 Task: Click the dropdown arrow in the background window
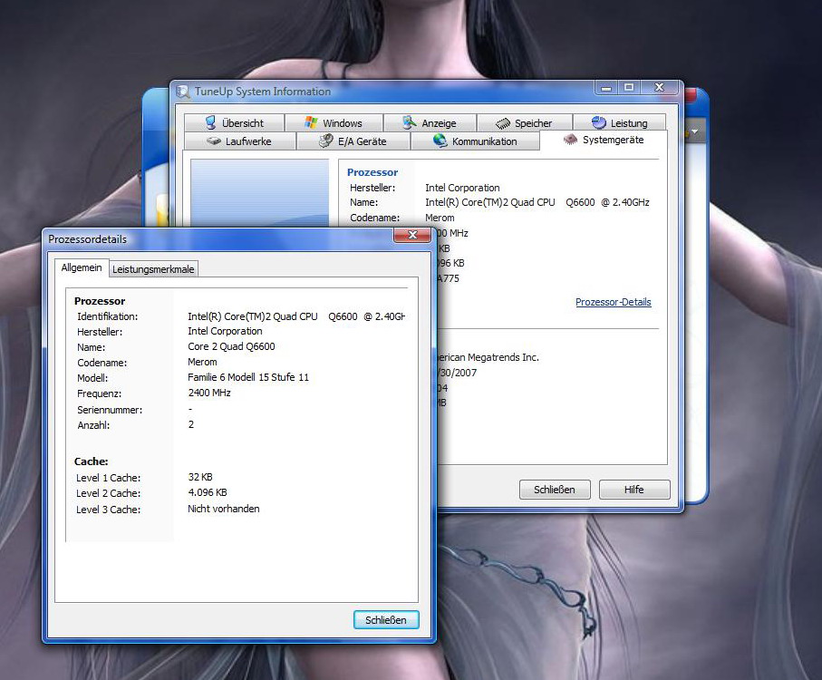694,131
